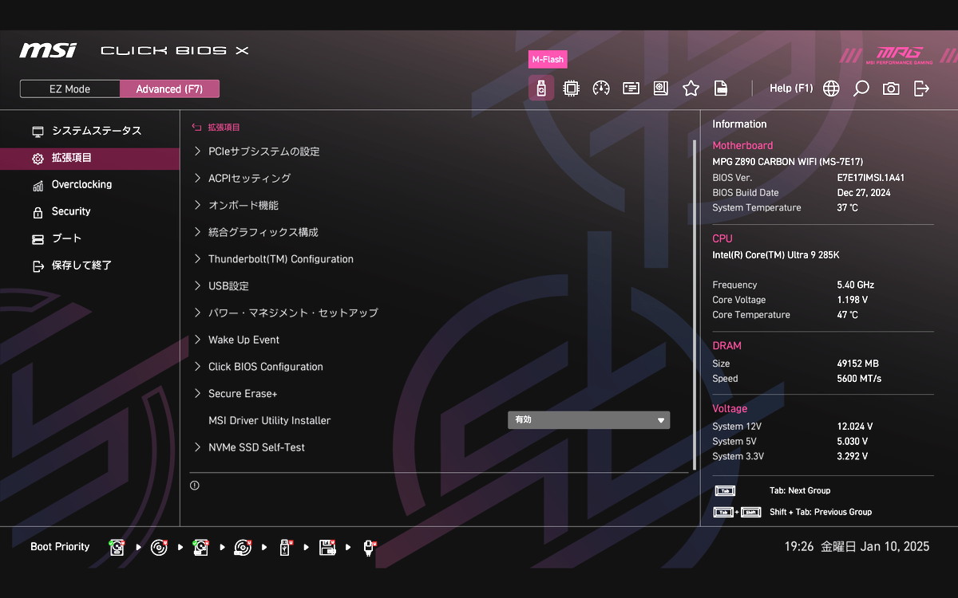Screen dimensions: 958x598
Task: Open search with the magnifier icon
Action: coord(861,89)
